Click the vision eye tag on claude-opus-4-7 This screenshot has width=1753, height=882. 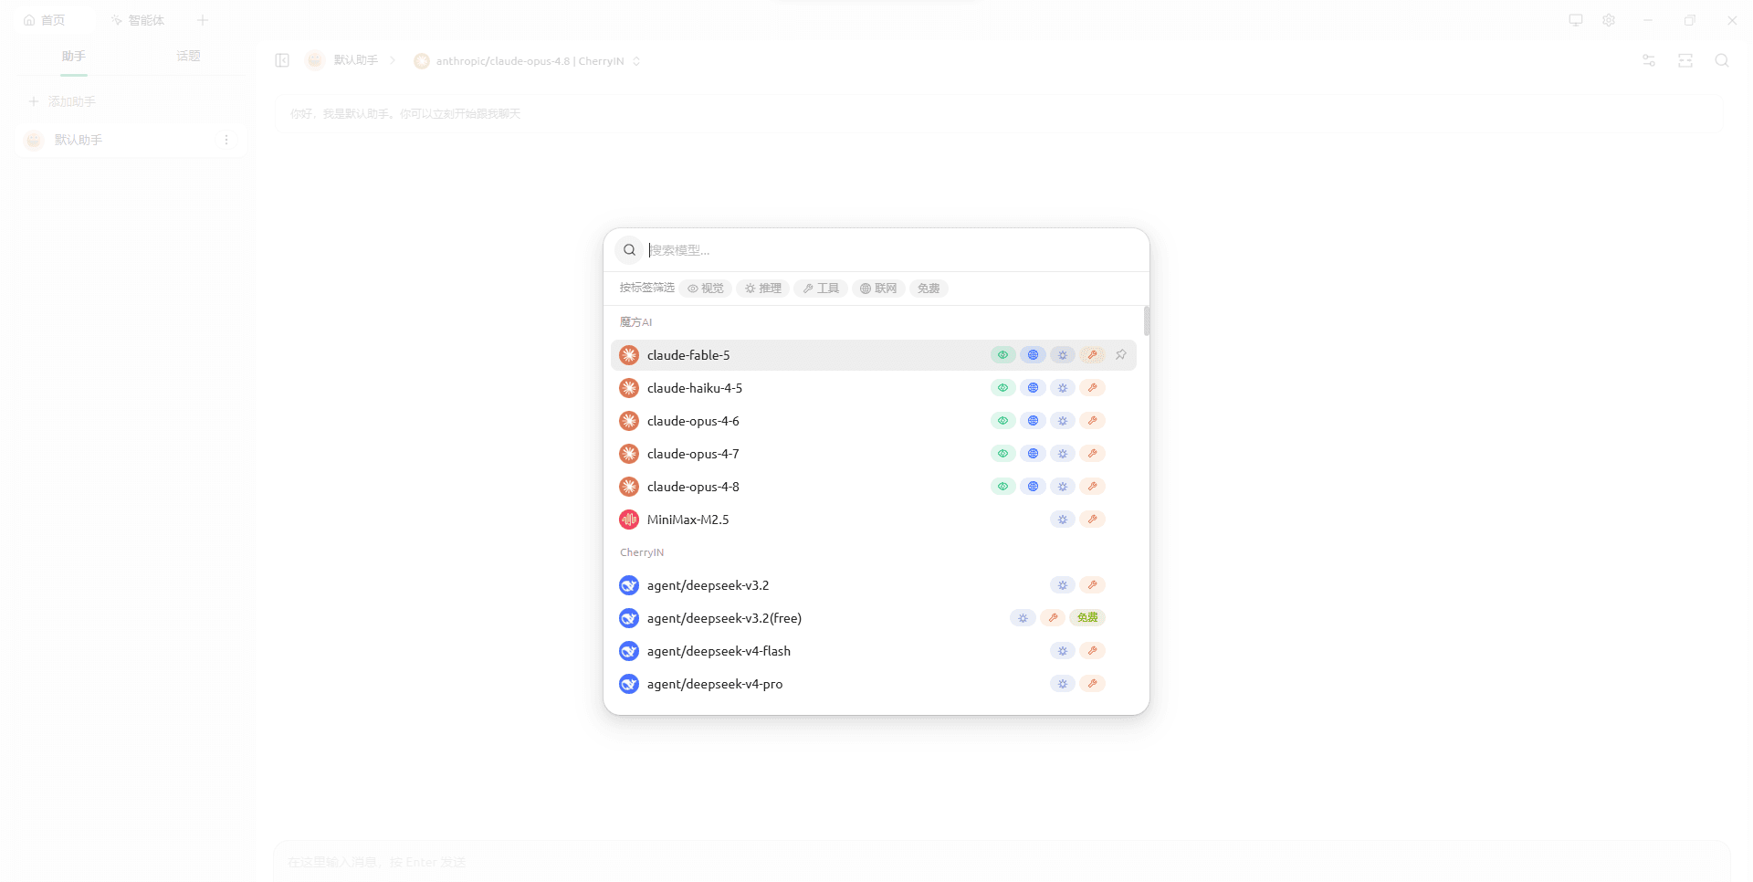[1002, 454]
